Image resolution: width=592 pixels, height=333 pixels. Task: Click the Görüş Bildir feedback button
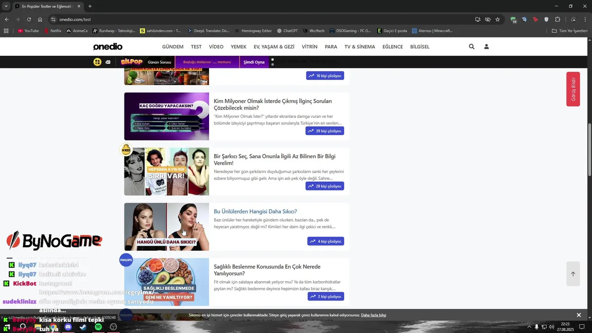(x=573, y=89)
